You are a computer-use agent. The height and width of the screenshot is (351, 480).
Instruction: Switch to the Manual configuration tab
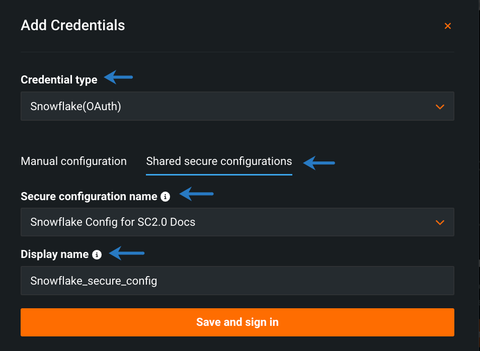click(x=73, y=161)
